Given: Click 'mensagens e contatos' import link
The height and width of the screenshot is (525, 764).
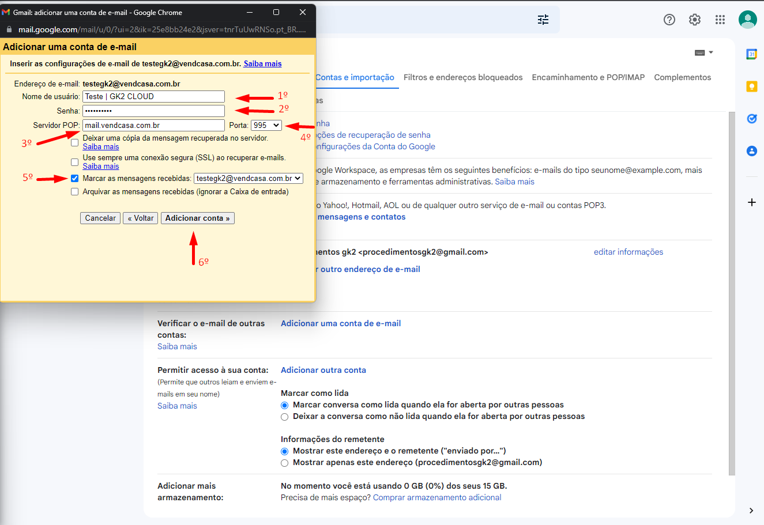Looking at the screenshot, I should tap(362, 217).
